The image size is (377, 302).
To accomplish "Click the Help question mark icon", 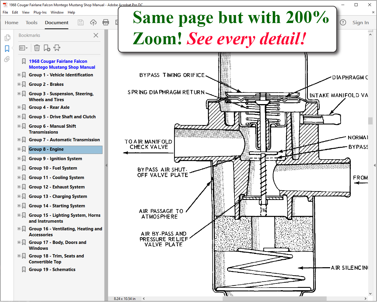I will coord(343,22).
